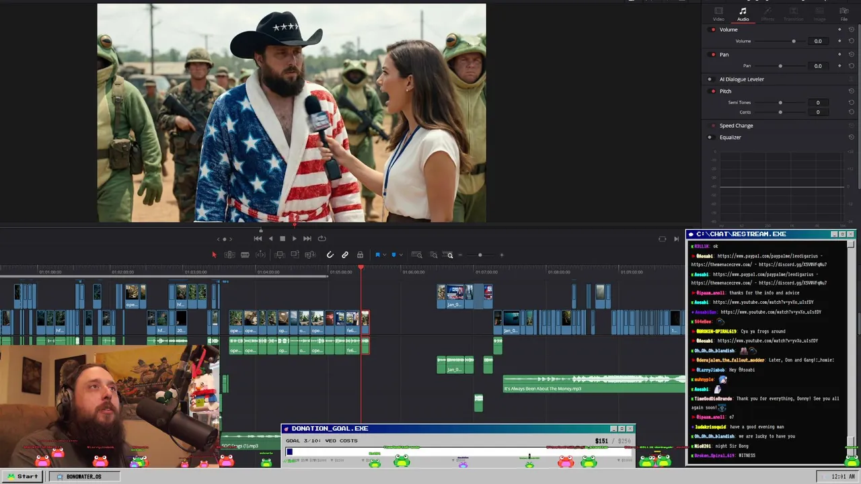Click the go-to-next-edit viewer icon
Image resolution: width=861 pixels, height=484 pixels.
pos(676,239)
